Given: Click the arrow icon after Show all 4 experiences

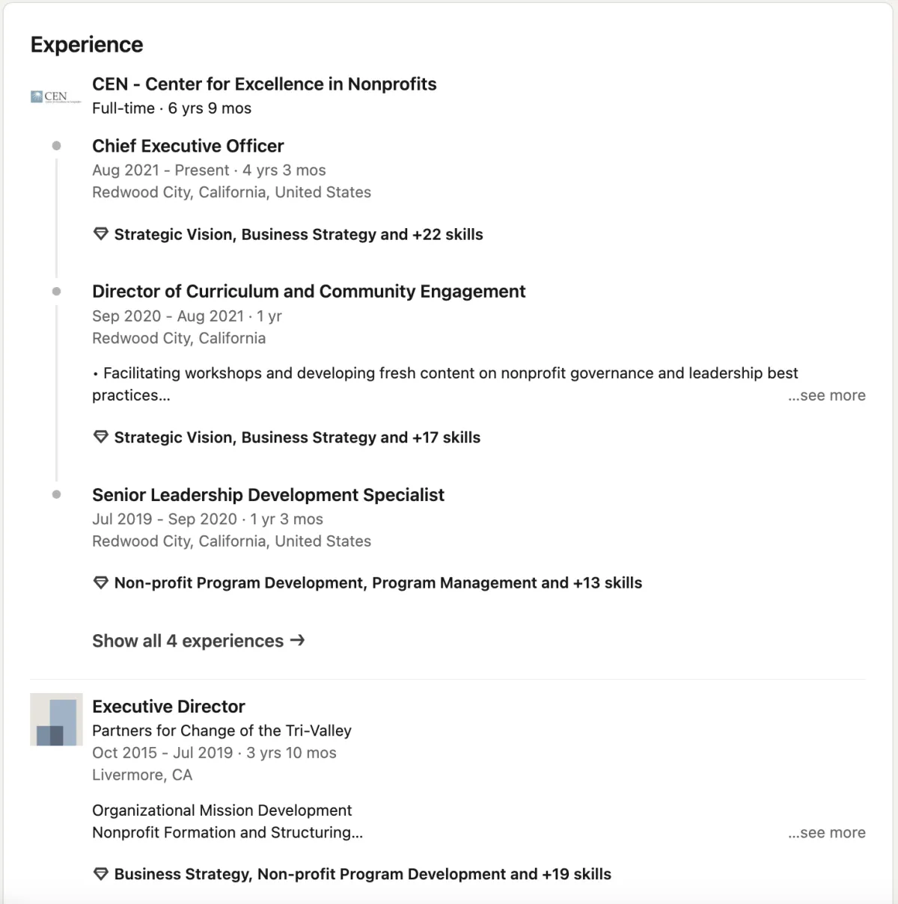Looking at the screenshot, I should 297,641.
